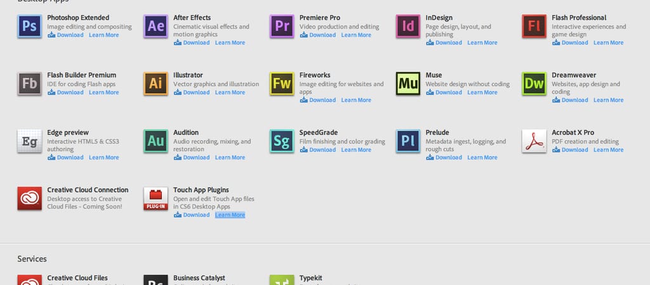
Task: Select the Touch App Plugins icon
Action: pyautogui.click(x=156, y=199)
